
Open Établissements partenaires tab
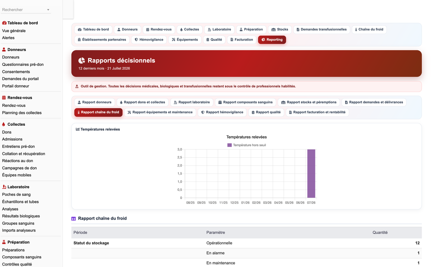pyautogui.click(x=102, y=40)
